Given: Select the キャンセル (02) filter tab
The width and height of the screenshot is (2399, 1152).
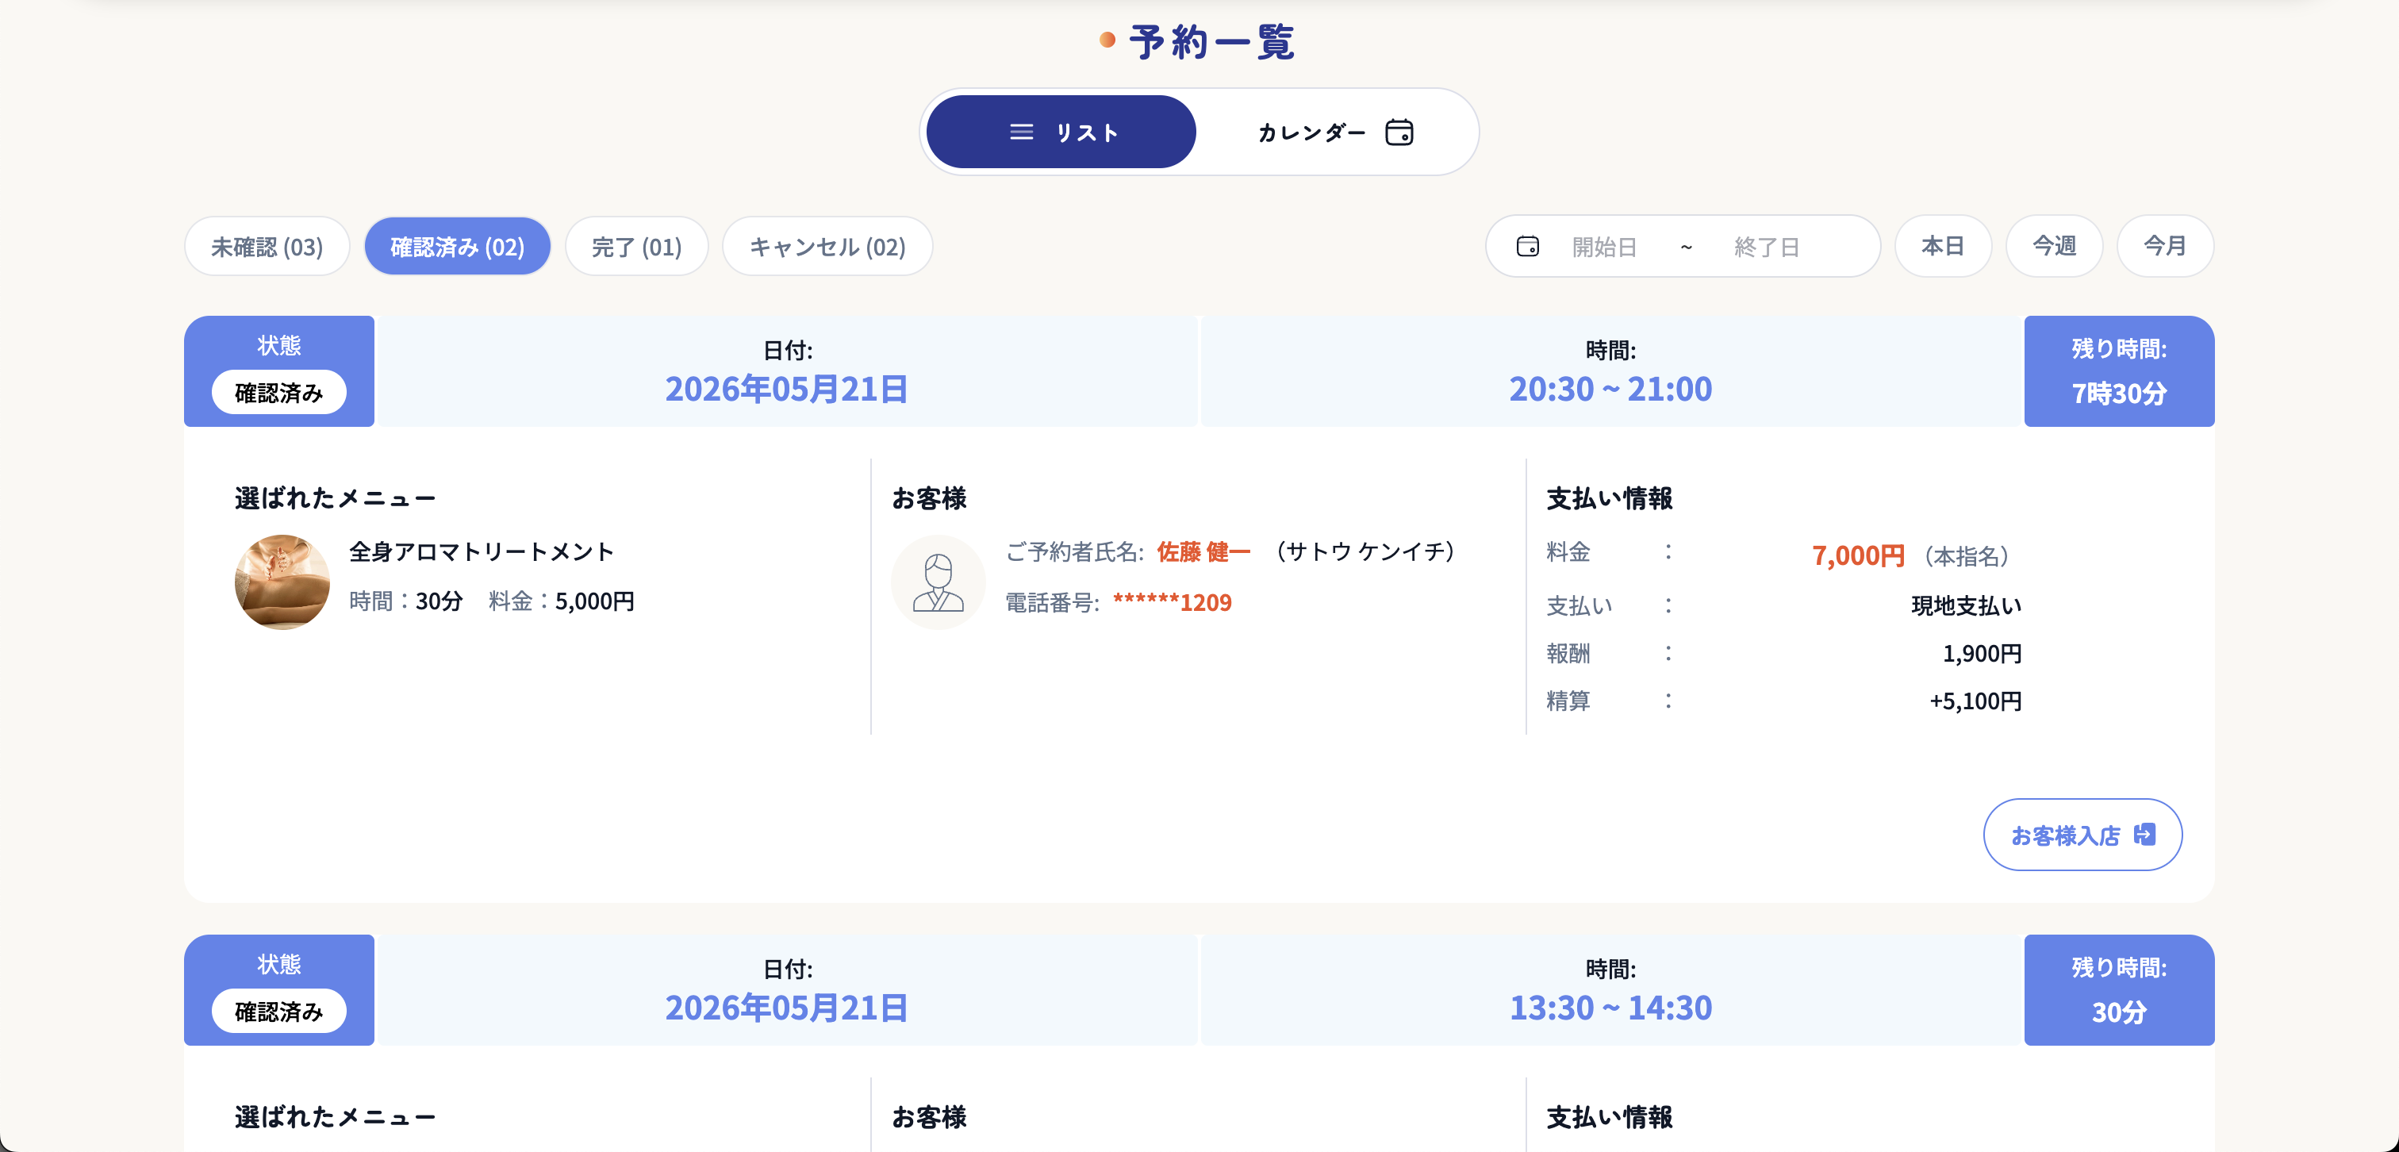Looking at the screenshot, I should click(828, 247).
